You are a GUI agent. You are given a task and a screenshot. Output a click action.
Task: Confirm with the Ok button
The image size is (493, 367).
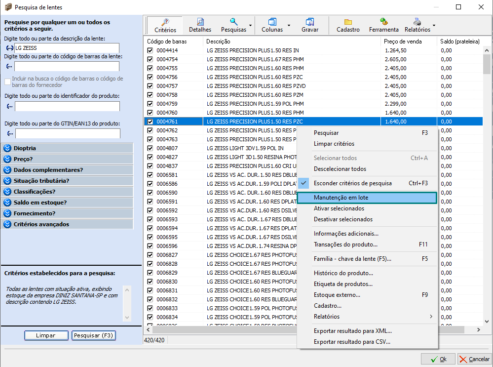click(438, 359)
